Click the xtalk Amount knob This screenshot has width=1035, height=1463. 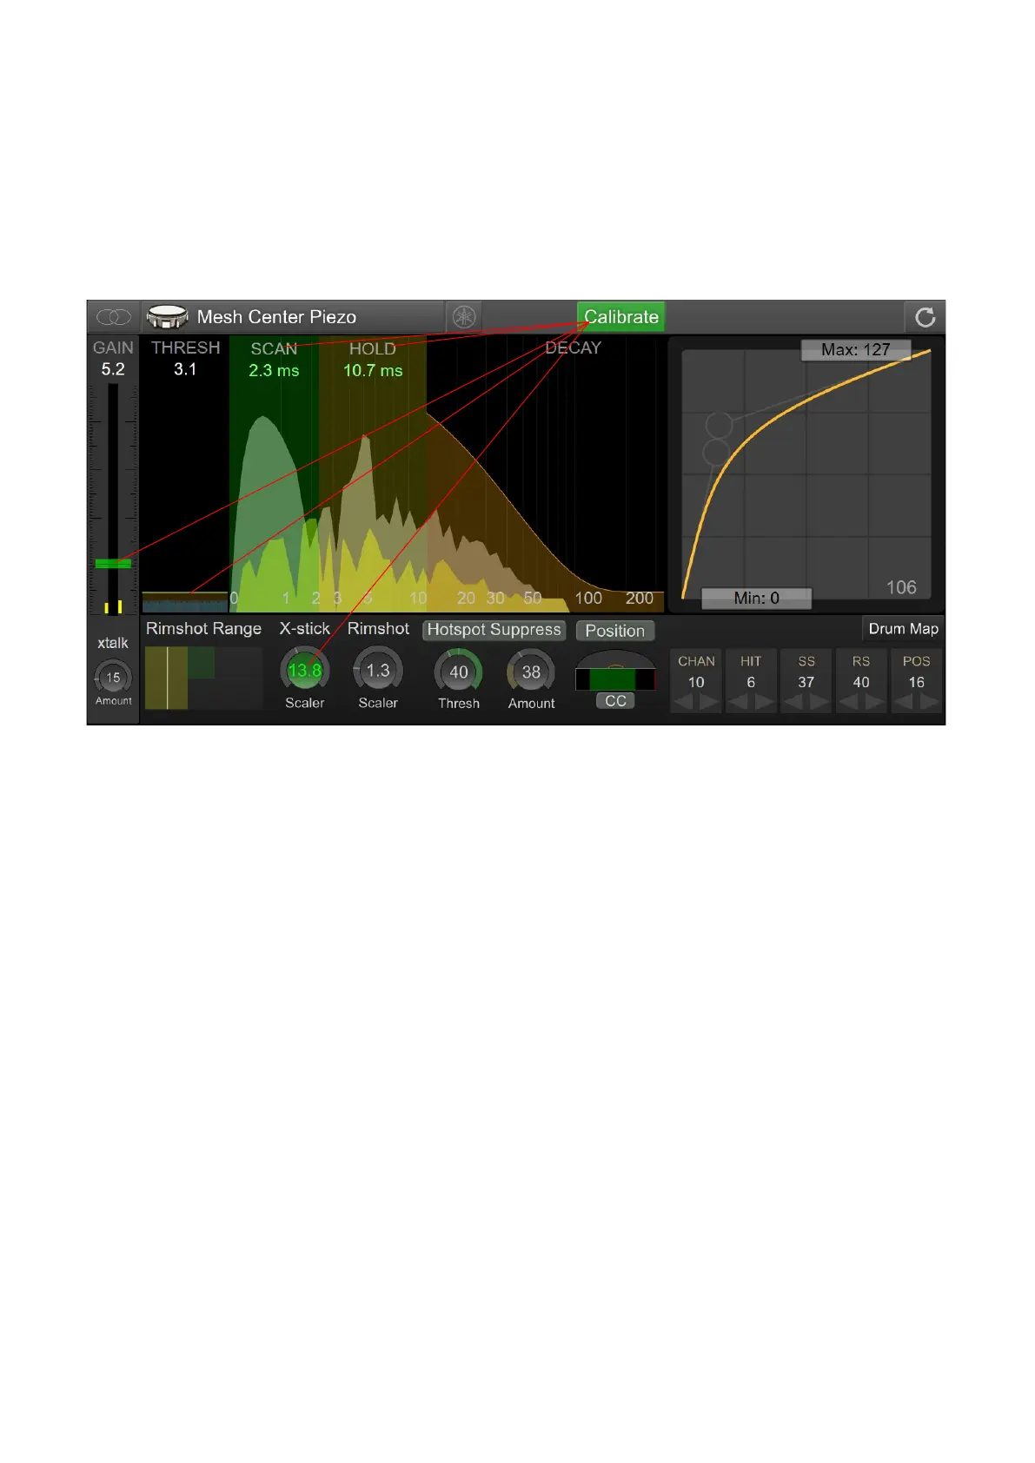(x=113, y=678)
